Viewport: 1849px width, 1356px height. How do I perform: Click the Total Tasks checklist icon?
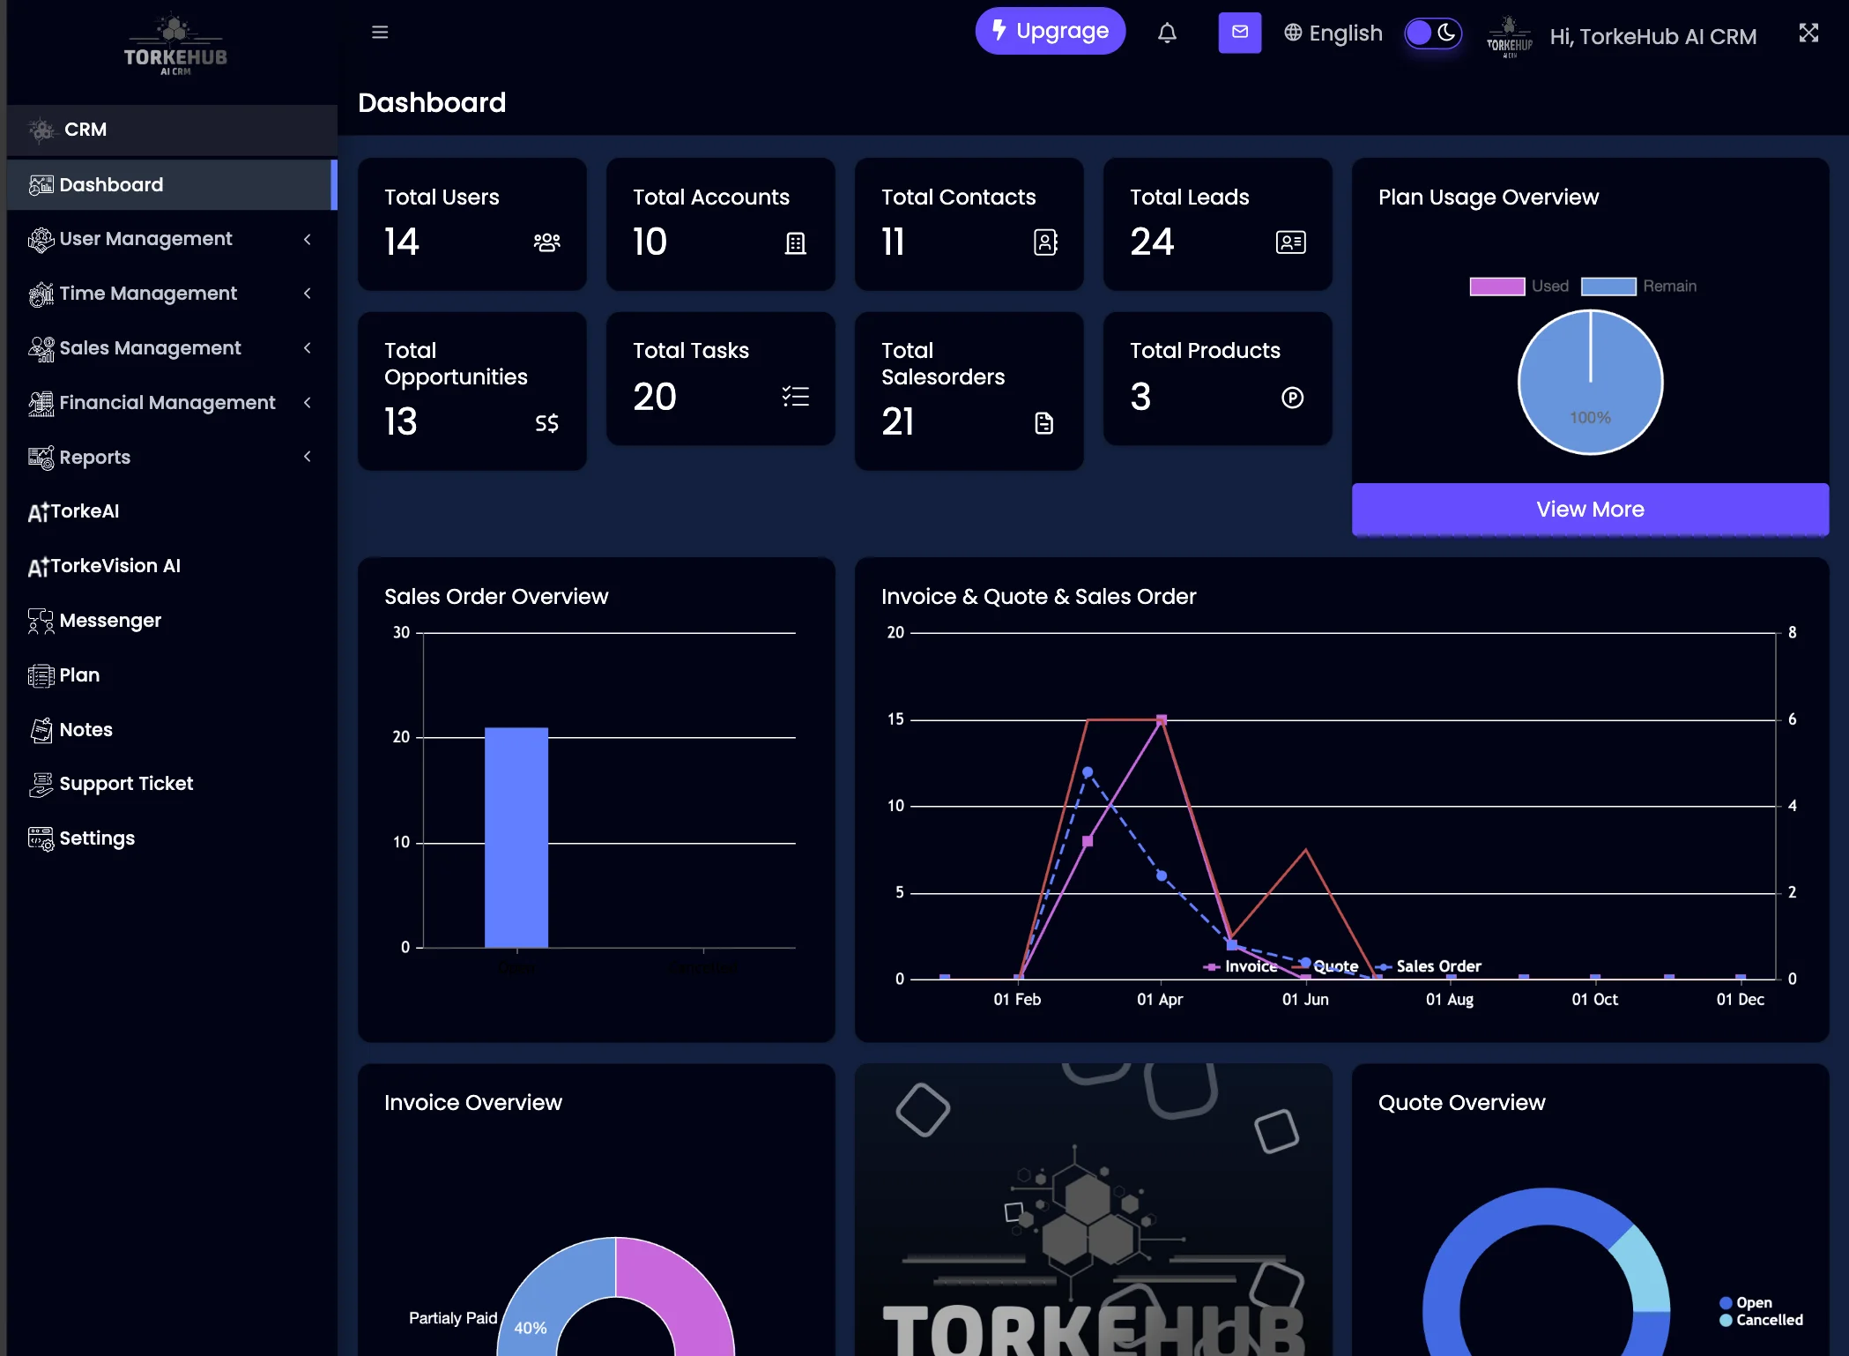coord(796,397)
